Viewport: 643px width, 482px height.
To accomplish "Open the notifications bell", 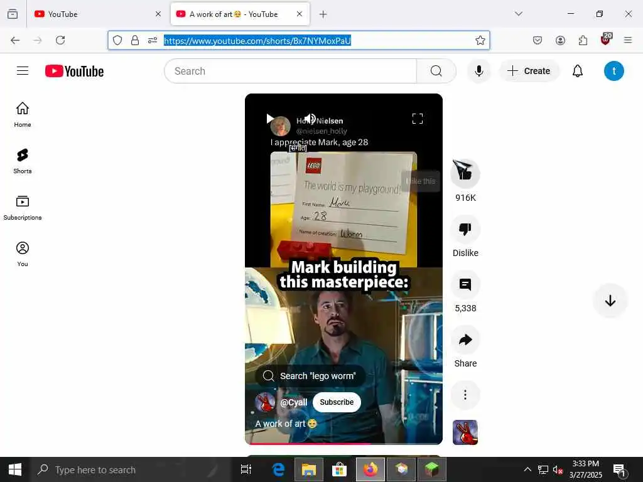I will [x=578, y=71].
